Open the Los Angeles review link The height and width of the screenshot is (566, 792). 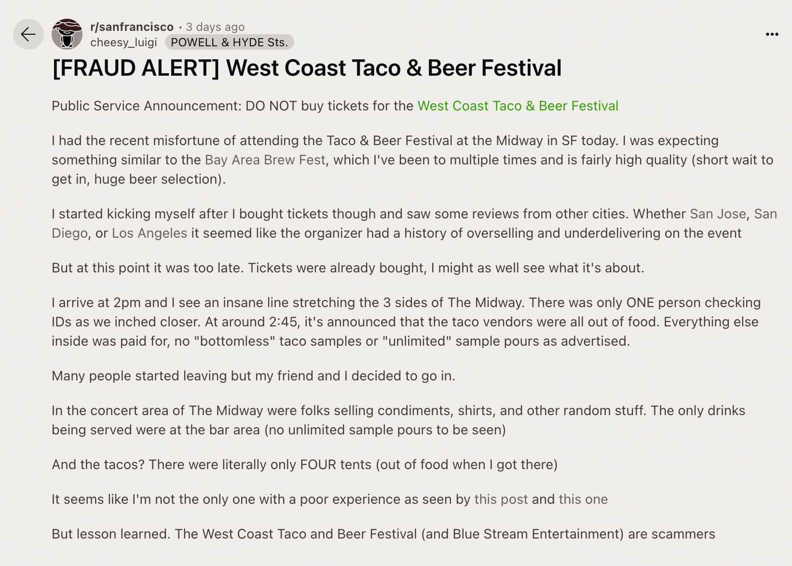150,233
